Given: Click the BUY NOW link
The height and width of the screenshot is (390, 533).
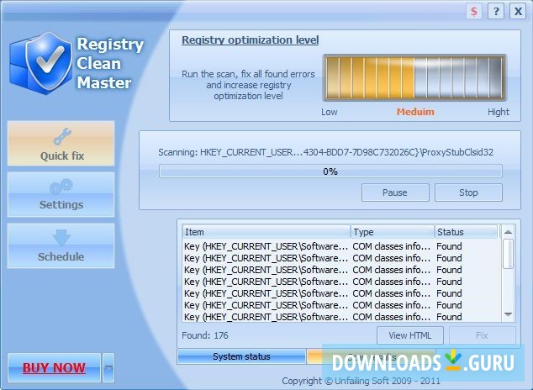Looking at the screenshot, I should click(54, 368).
